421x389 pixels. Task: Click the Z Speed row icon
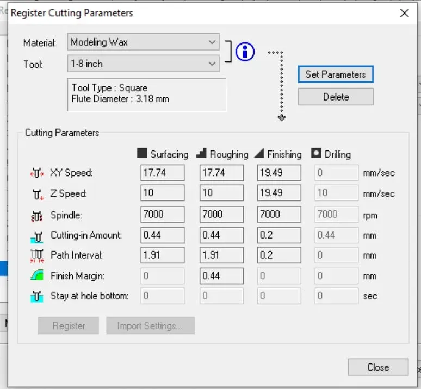pyautogui.click(x=38, y=194)
